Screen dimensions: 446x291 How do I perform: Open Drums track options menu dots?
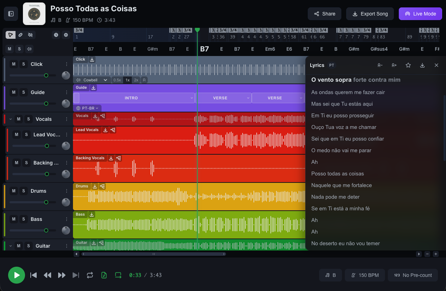[x=66, y=191]
